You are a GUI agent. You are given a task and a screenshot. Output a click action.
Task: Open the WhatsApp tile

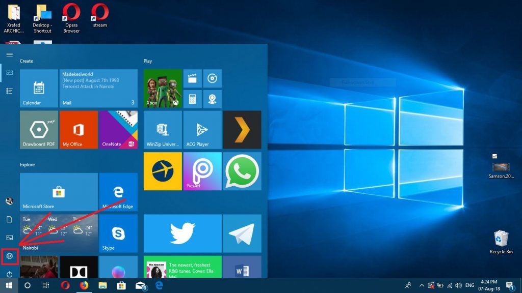242,171
